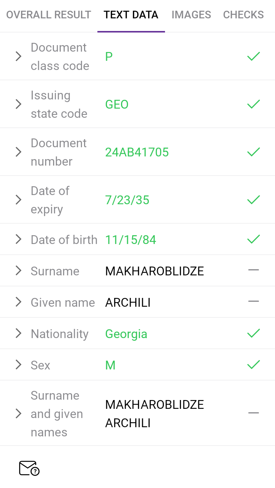
Task: Expand Surname and given names row
Action: pos(18,413)
